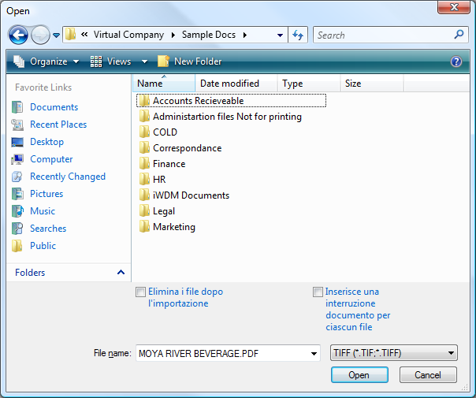
Task: Click the Desktop sidebar icon
Action: coord(17,142)
